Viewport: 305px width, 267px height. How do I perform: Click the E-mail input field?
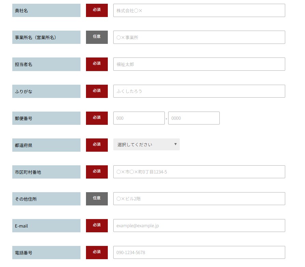199,226
